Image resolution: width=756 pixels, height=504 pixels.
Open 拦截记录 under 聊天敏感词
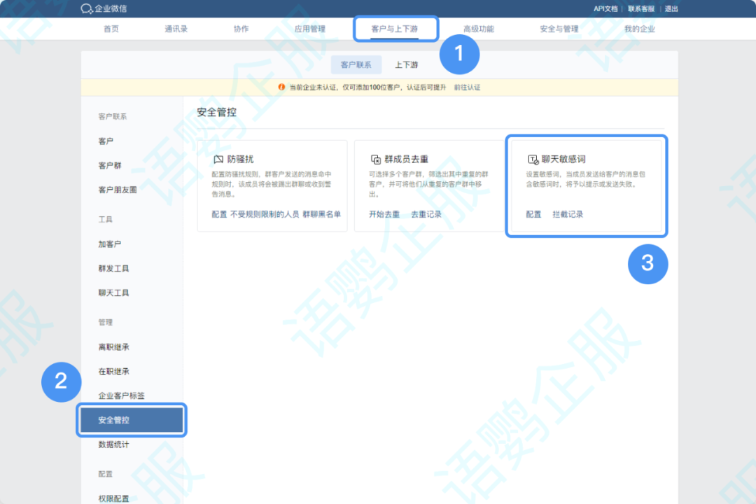(x=568, y=214)
